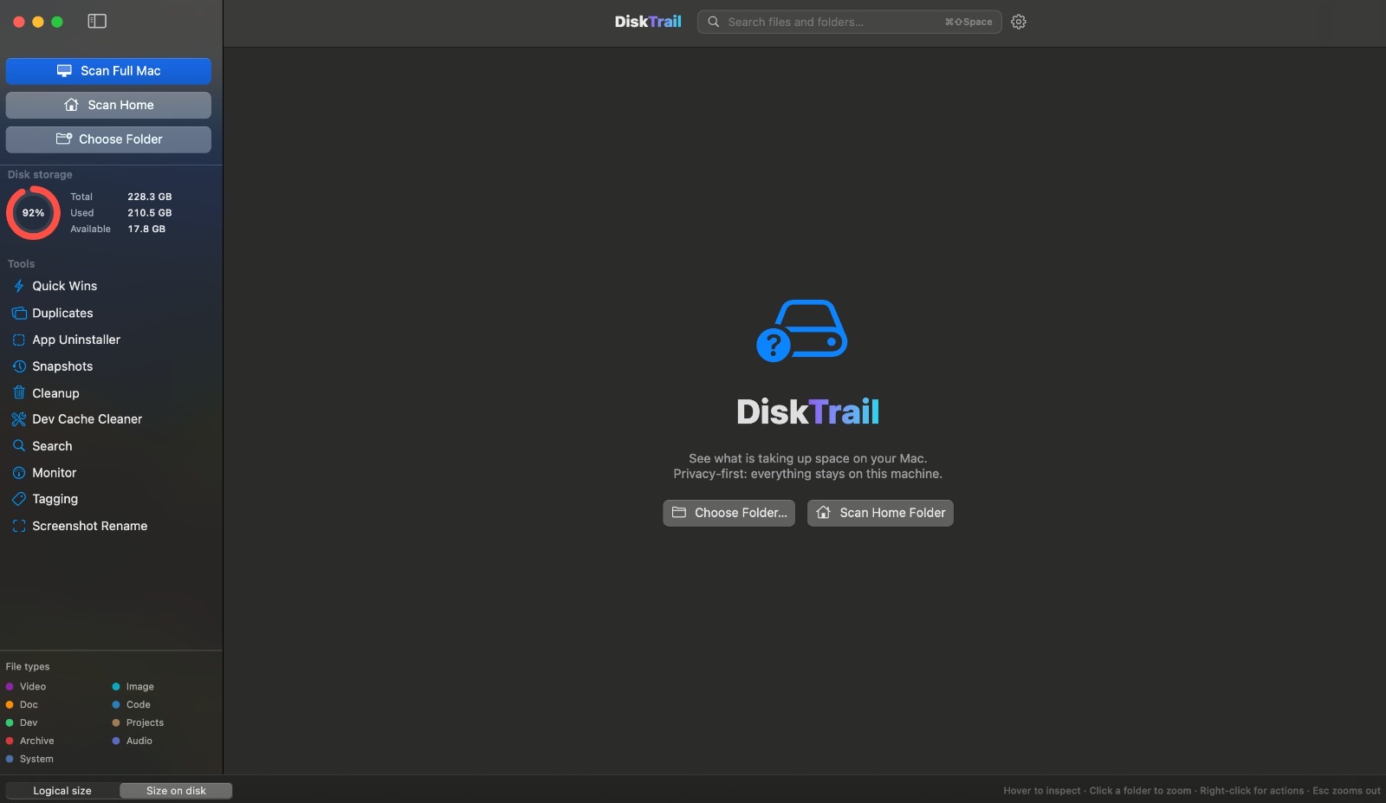
Task: Click the System color dot
Action: pyautogui.click(x=10, y=759)
